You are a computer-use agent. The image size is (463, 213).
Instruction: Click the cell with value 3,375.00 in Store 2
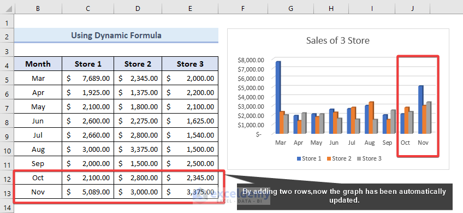click(x=138, y=149)
